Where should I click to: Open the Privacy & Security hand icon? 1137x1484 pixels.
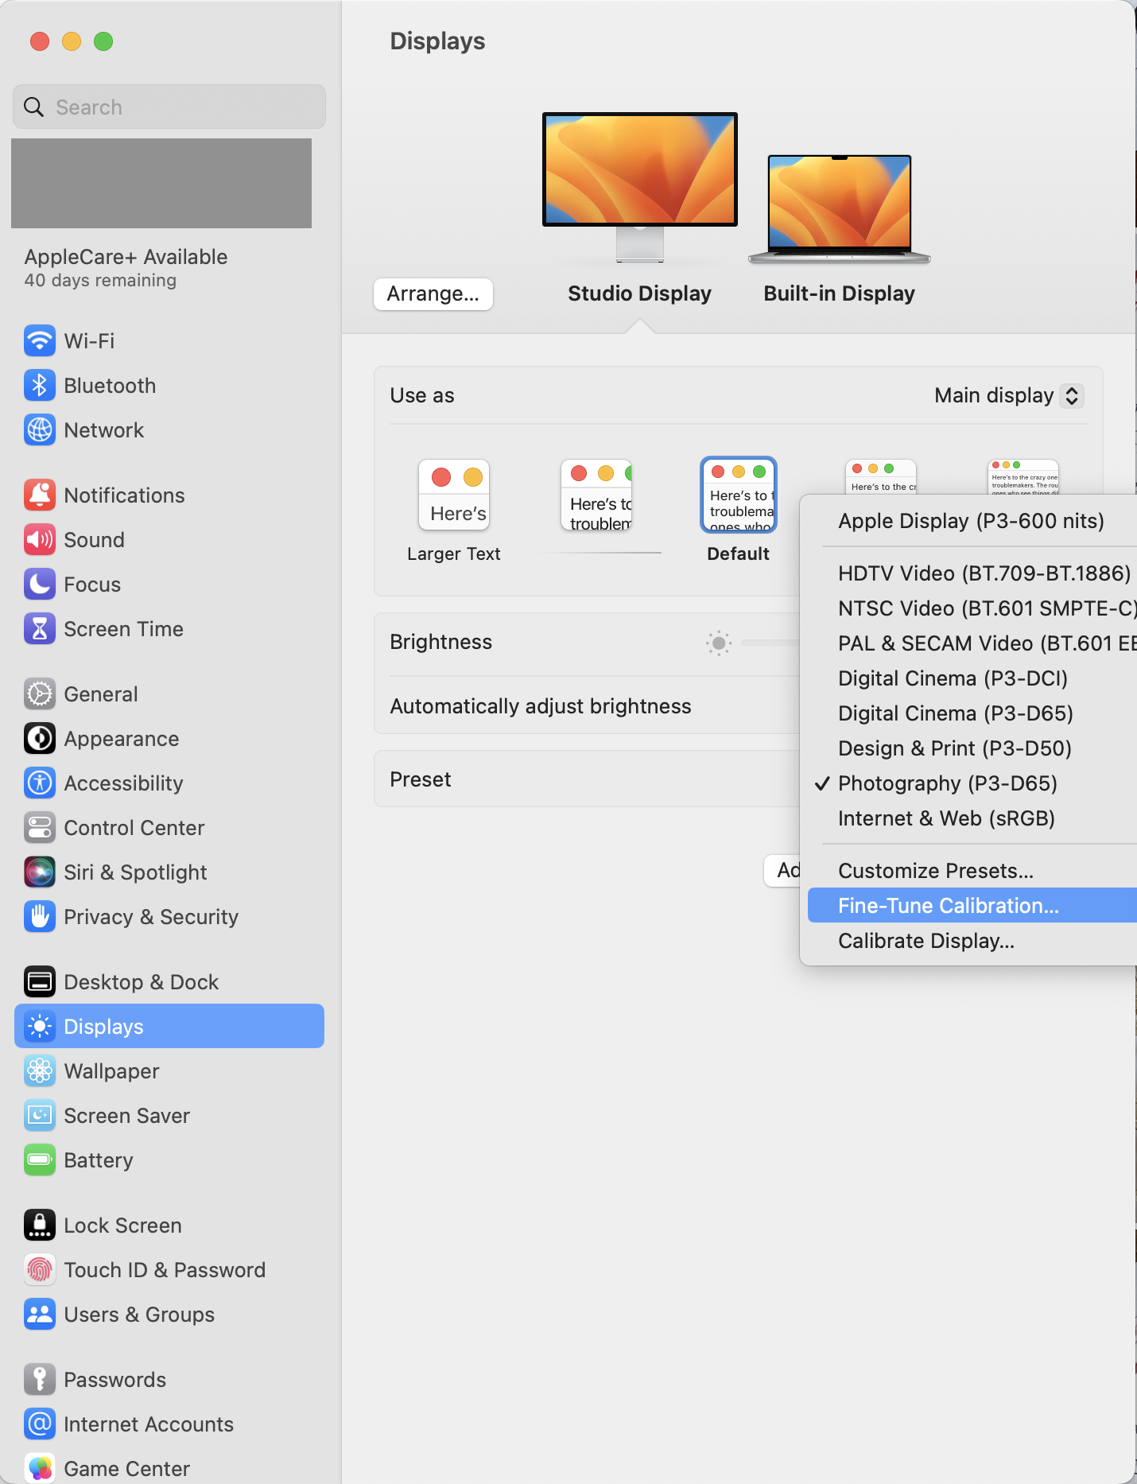(x=40, y=917)
